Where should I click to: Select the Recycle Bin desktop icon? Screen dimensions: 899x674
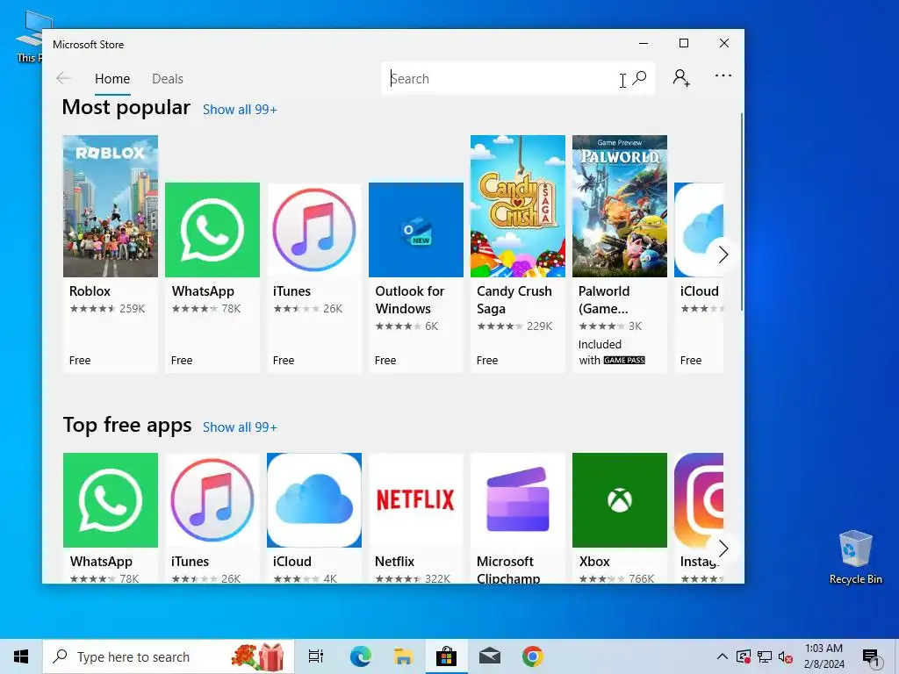click(855, 556)
